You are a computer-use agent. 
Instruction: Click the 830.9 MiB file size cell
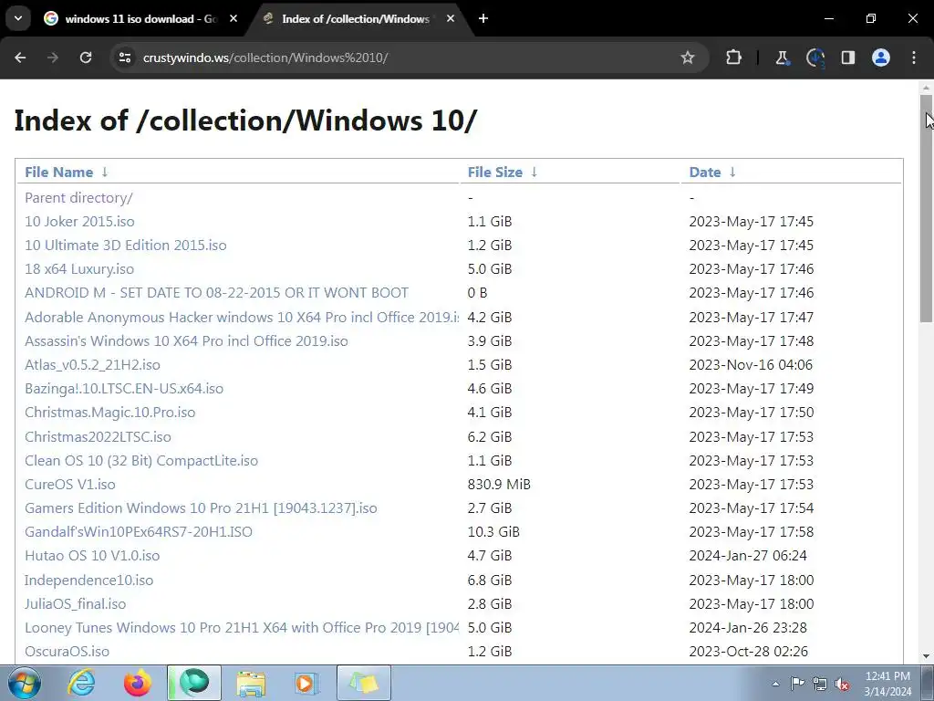[499, 485]
